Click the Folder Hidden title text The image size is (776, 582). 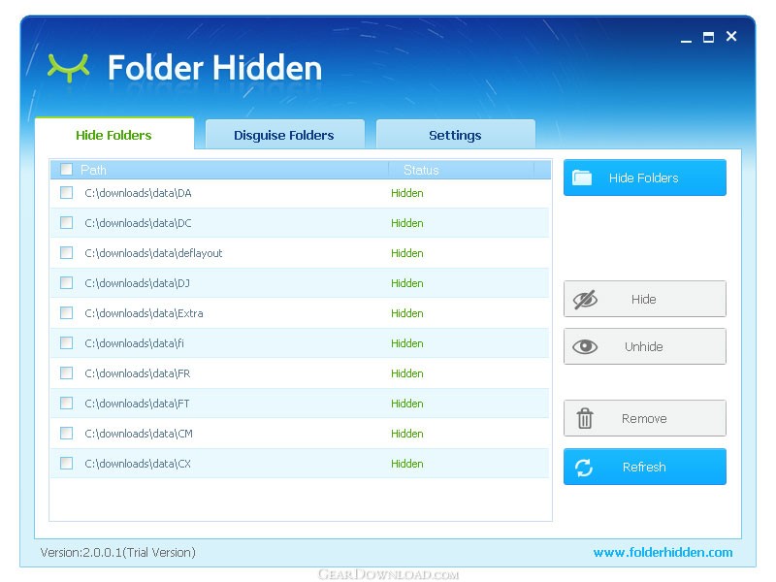pyautogui.click(x=214, y=67)
